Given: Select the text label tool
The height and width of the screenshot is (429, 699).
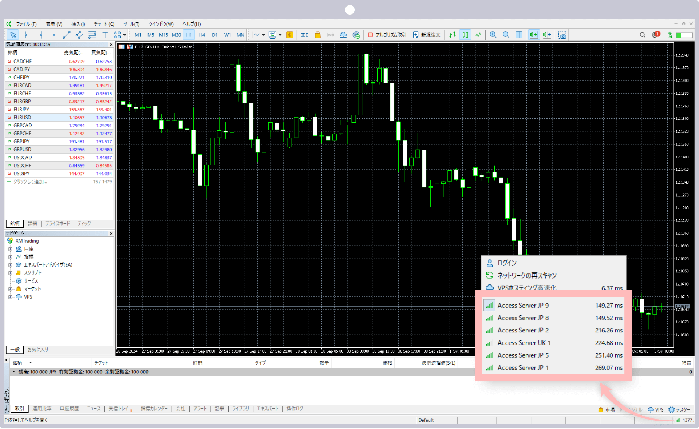Looking at the screenshot, I should point(105,35).
